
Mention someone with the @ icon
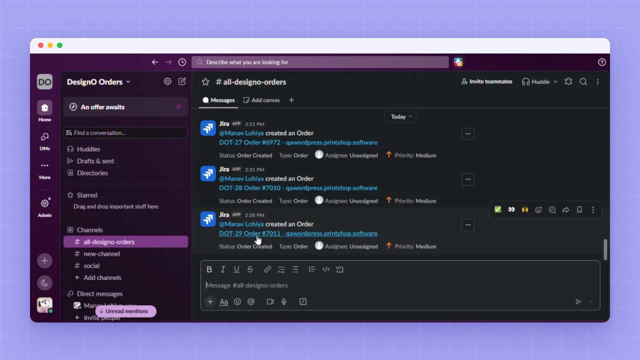click(251, 301)
